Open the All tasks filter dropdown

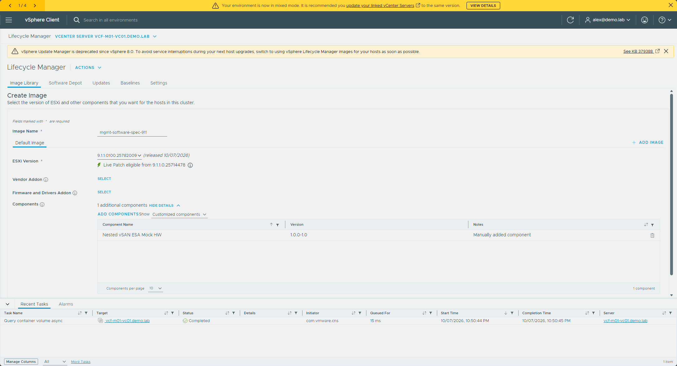pos(55,362)
